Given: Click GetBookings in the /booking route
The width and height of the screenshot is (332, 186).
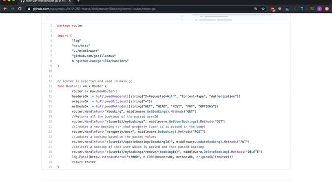Looking at the screenshot, I should (157, 112).
